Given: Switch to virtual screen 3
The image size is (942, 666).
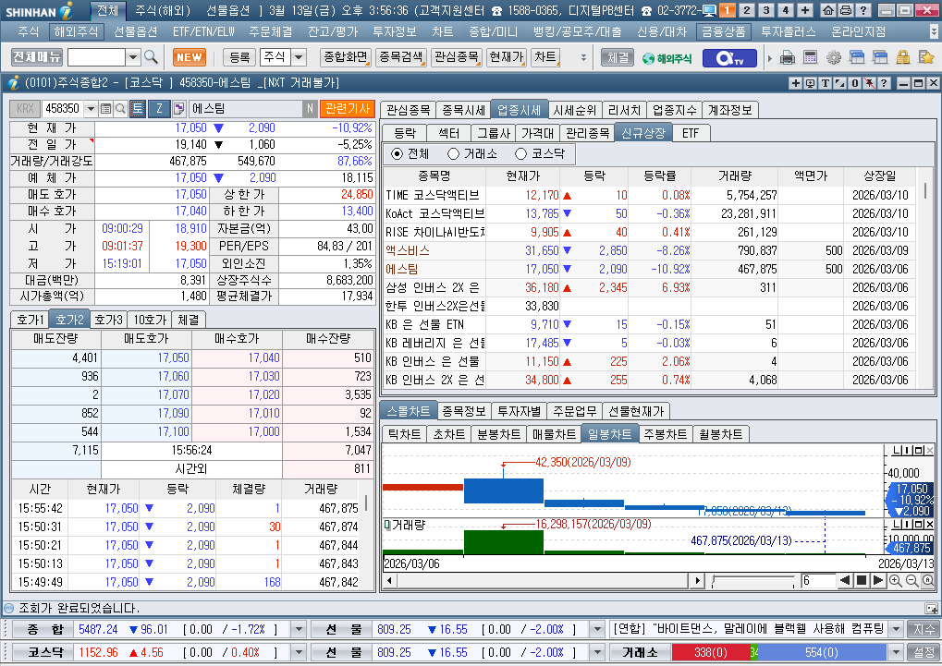Looking at the screenshot, I should point(766,10).
